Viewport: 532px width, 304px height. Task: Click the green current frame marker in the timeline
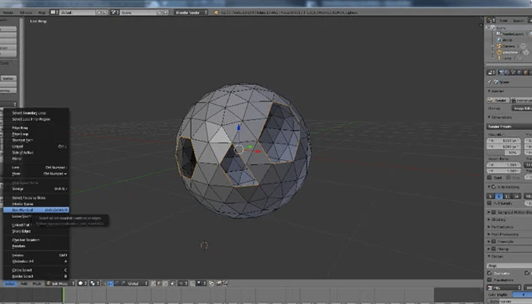tap(63, 295)
